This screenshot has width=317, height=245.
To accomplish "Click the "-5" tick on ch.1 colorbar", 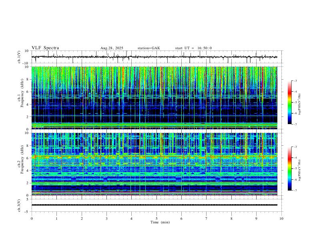I will click(295, 102).
